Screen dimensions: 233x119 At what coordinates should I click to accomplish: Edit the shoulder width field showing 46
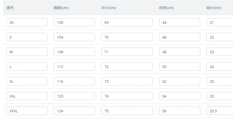click(x=180, y=37)
